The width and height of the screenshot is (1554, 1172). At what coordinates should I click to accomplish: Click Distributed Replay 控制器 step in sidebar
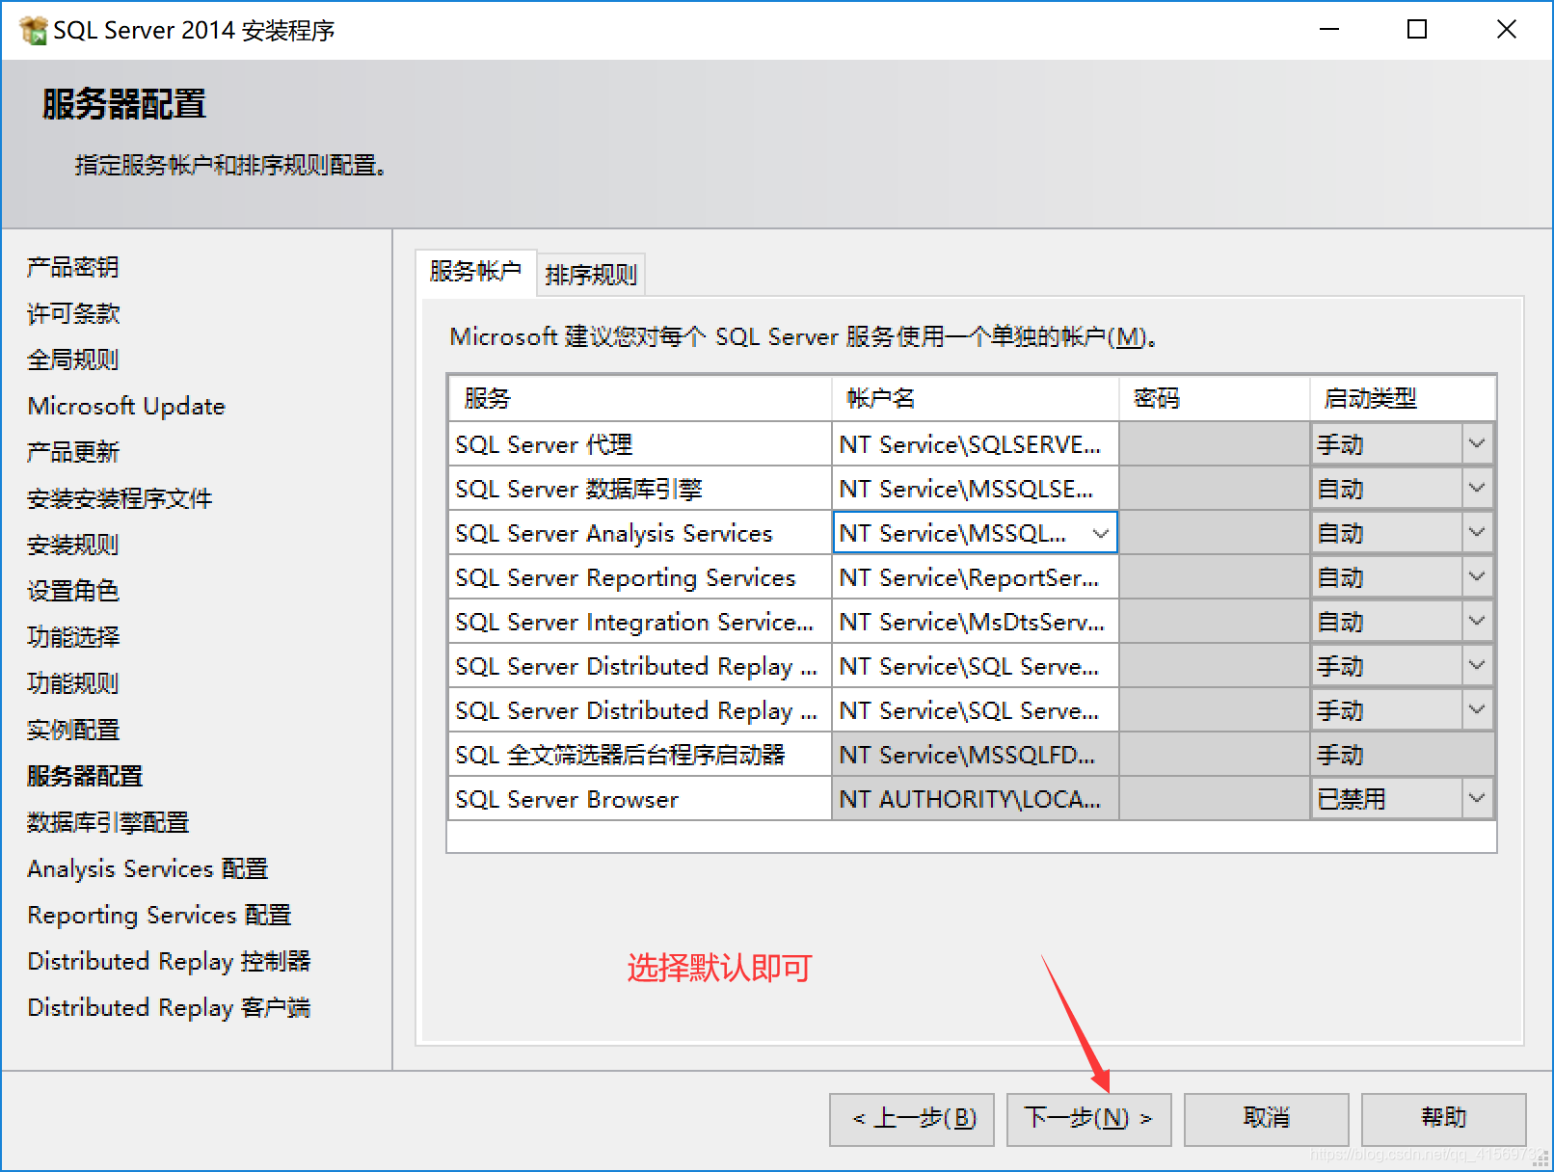[169, 961]
